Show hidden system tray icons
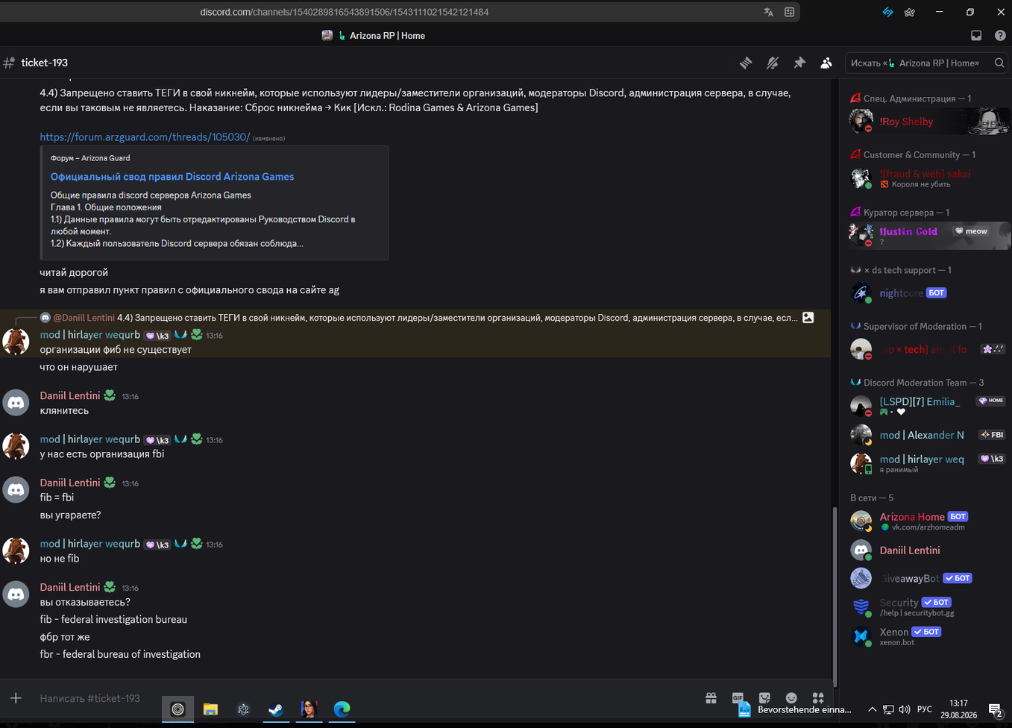 tap(872, 709)
